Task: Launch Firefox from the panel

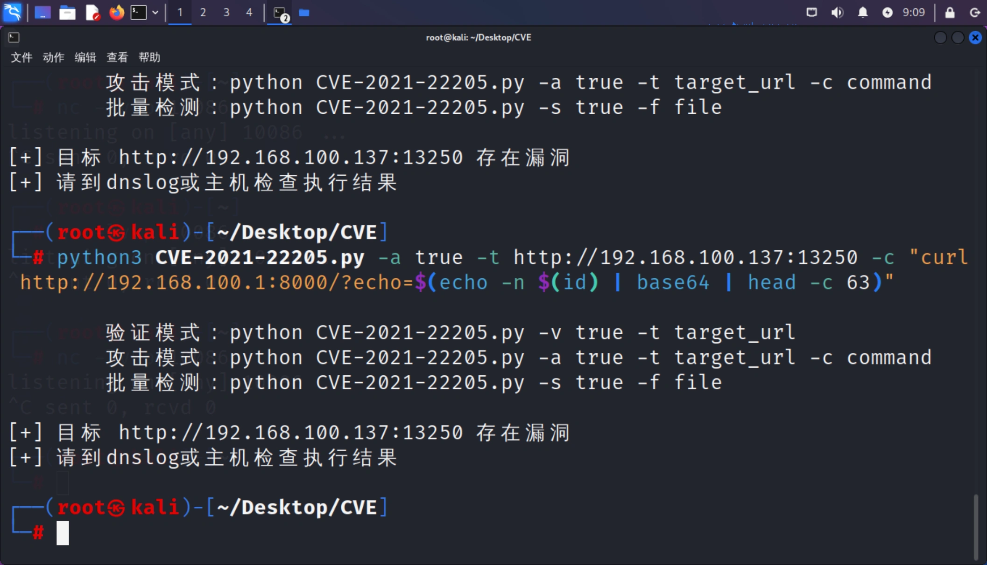Action: click(117, 13)
